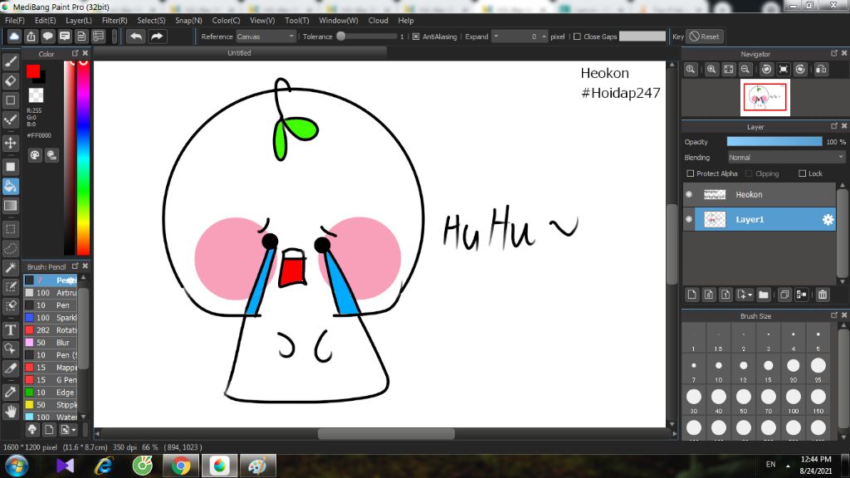Enable layer Lock checkbox
850x478 pixels.
[x=803, y=173]
